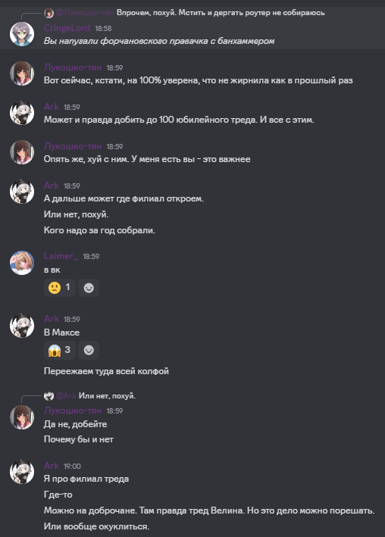Jump to replied message 'Впрочем, похуй. Мстить'
The width and height of the screenshot is (385, 537).
tap(221, 13)
